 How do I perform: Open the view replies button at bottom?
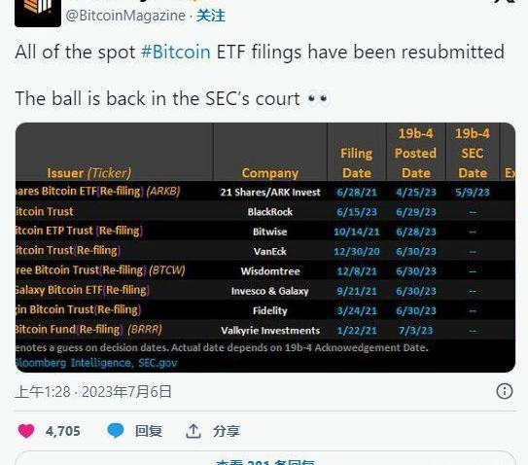pyautogui.click(x=265, y=458)
